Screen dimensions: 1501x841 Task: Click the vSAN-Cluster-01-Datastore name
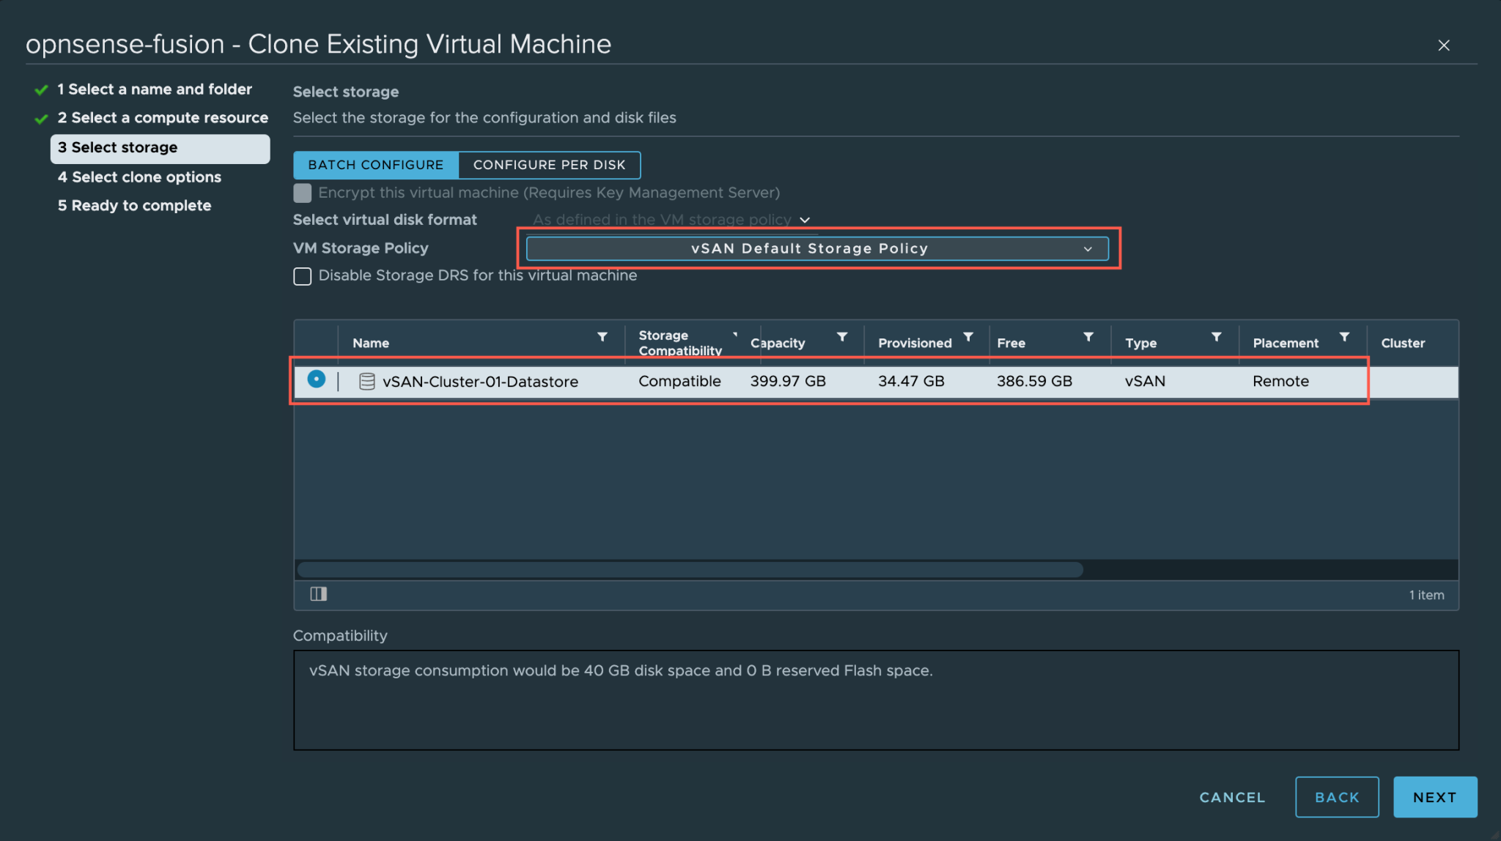point(480,382)
